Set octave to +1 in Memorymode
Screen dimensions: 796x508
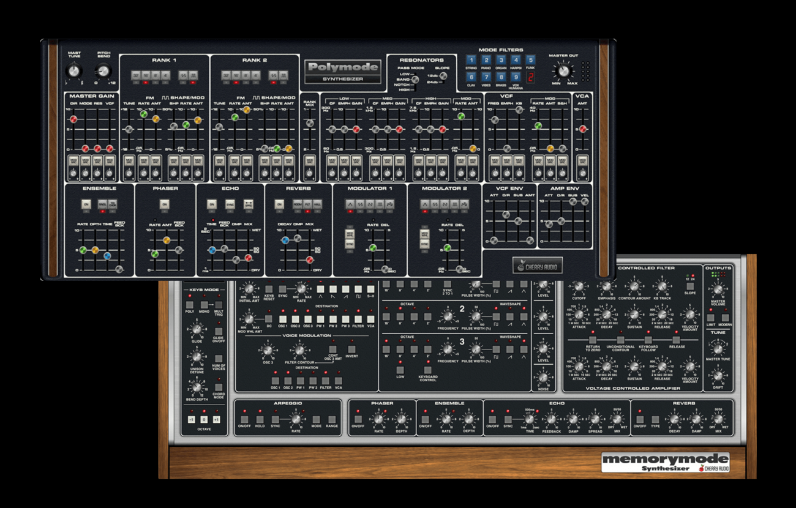click(x=216, y=419)
